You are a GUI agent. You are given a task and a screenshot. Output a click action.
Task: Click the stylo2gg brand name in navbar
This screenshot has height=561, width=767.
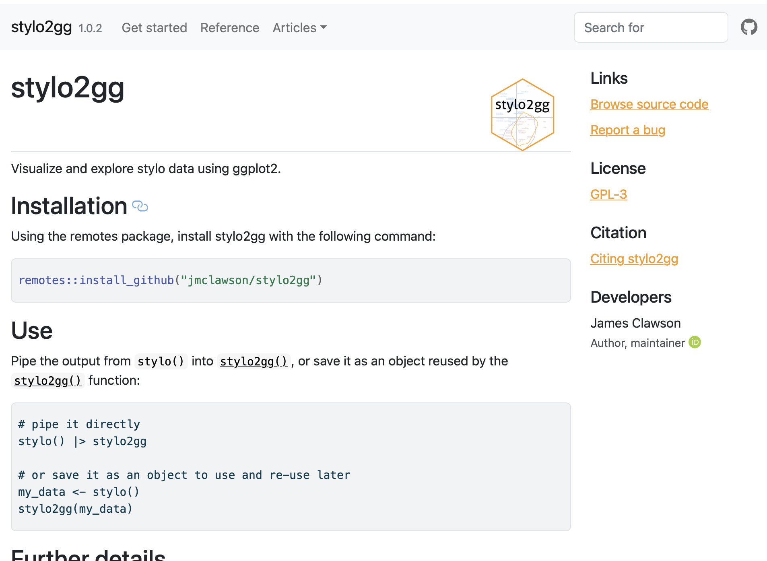[41, 27]
